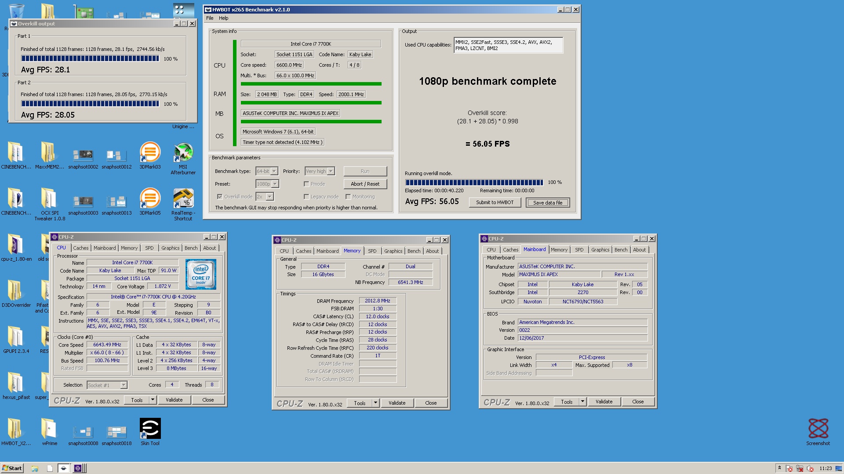Click Tools button in Mainboard tab window
The image size is (844, 474).
click(567, 402)
